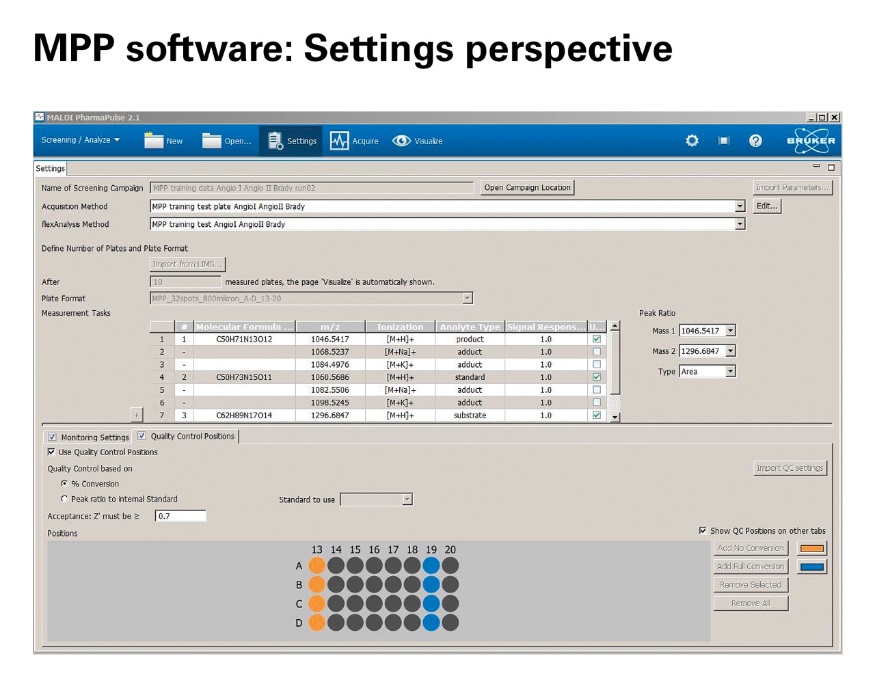Click Open Campaign Location button

(x=527, y=187)
